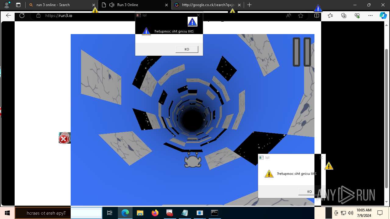Click the browser vertical scrollbar
390x219 pixels.
[x=387, y=118]
